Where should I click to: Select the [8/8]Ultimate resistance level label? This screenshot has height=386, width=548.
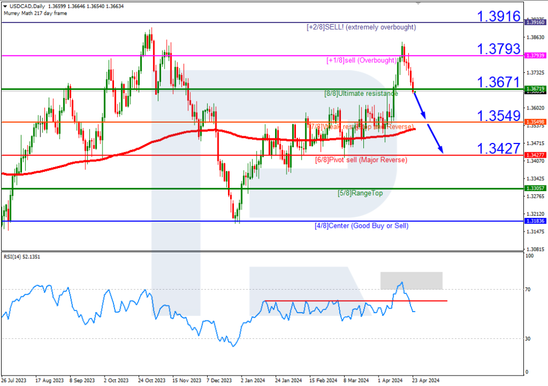(x=361, y=94)
